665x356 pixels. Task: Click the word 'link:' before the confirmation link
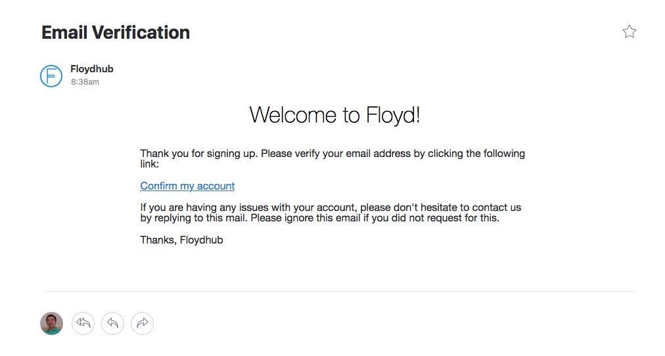pyautogui.click(x=150, y=164)
